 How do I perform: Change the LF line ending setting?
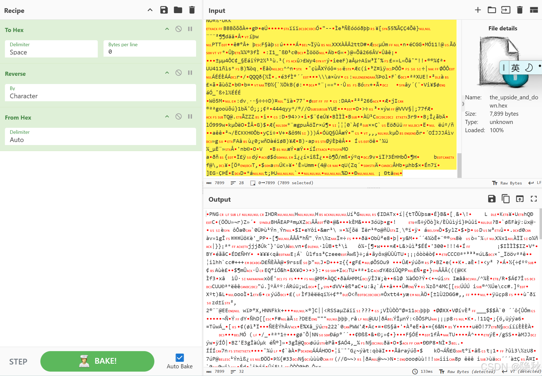535,183
